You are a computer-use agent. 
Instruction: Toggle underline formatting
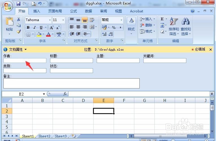point(41,28)
